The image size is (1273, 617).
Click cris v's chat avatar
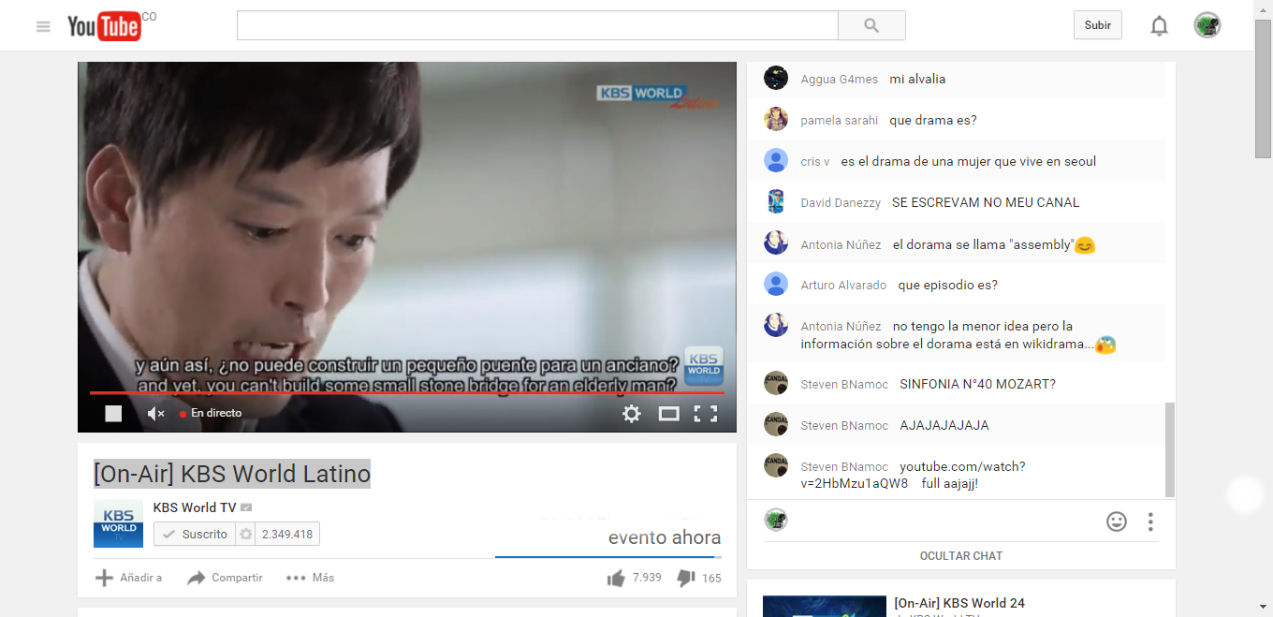[776, 160]
